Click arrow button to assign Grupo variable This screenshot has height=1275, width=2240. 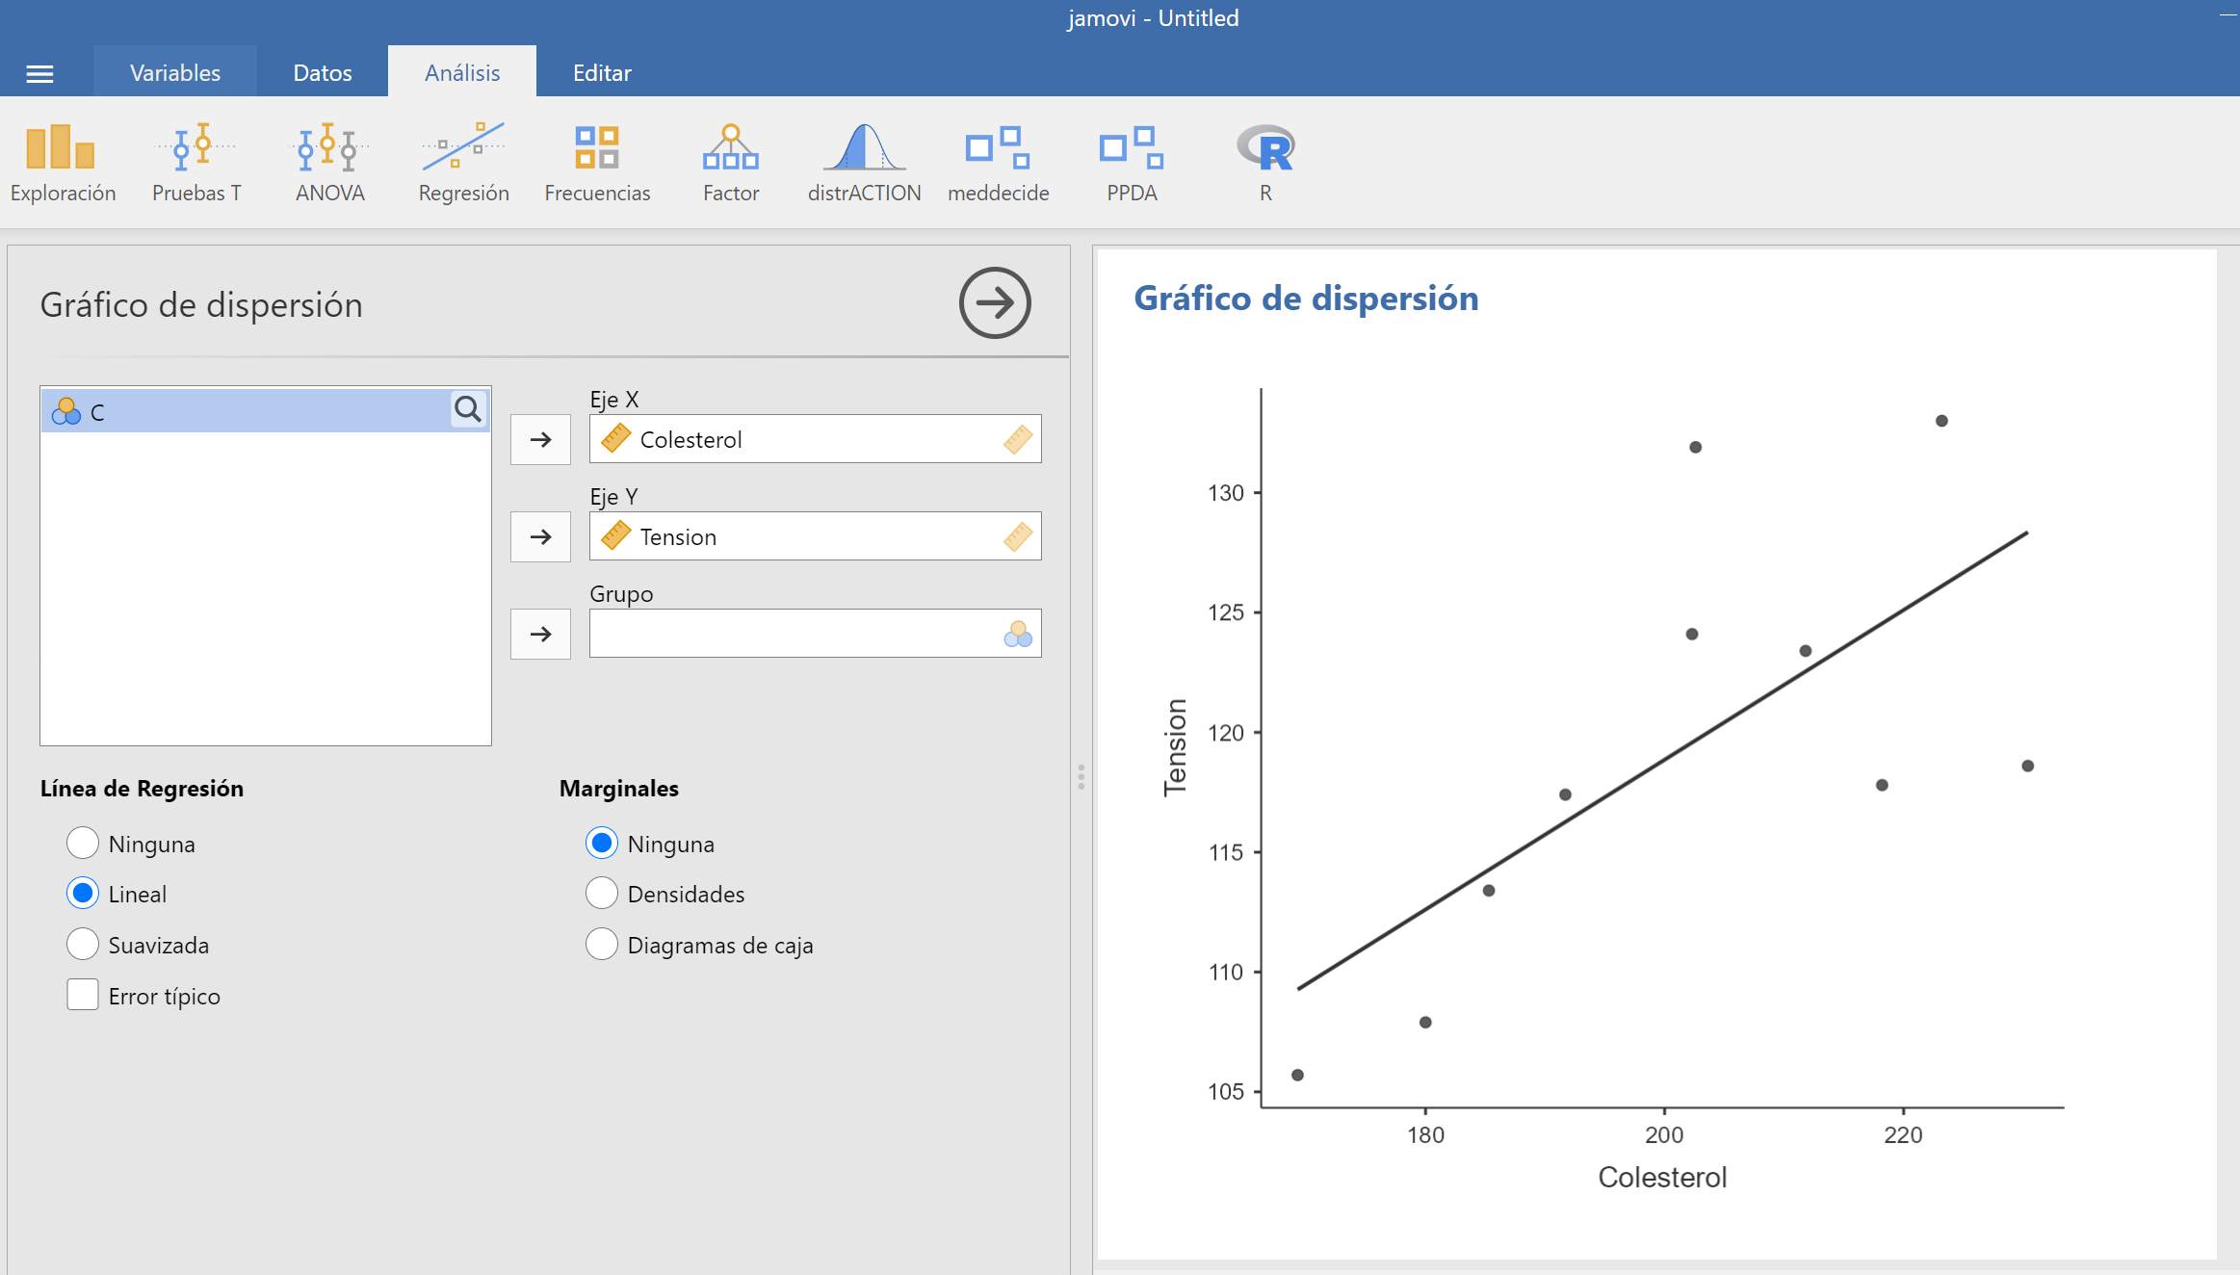point(540,634)
